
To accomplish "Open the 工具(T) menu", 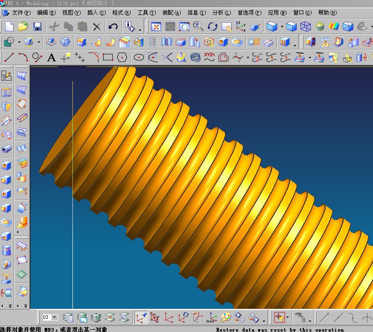I will point(147,13).
